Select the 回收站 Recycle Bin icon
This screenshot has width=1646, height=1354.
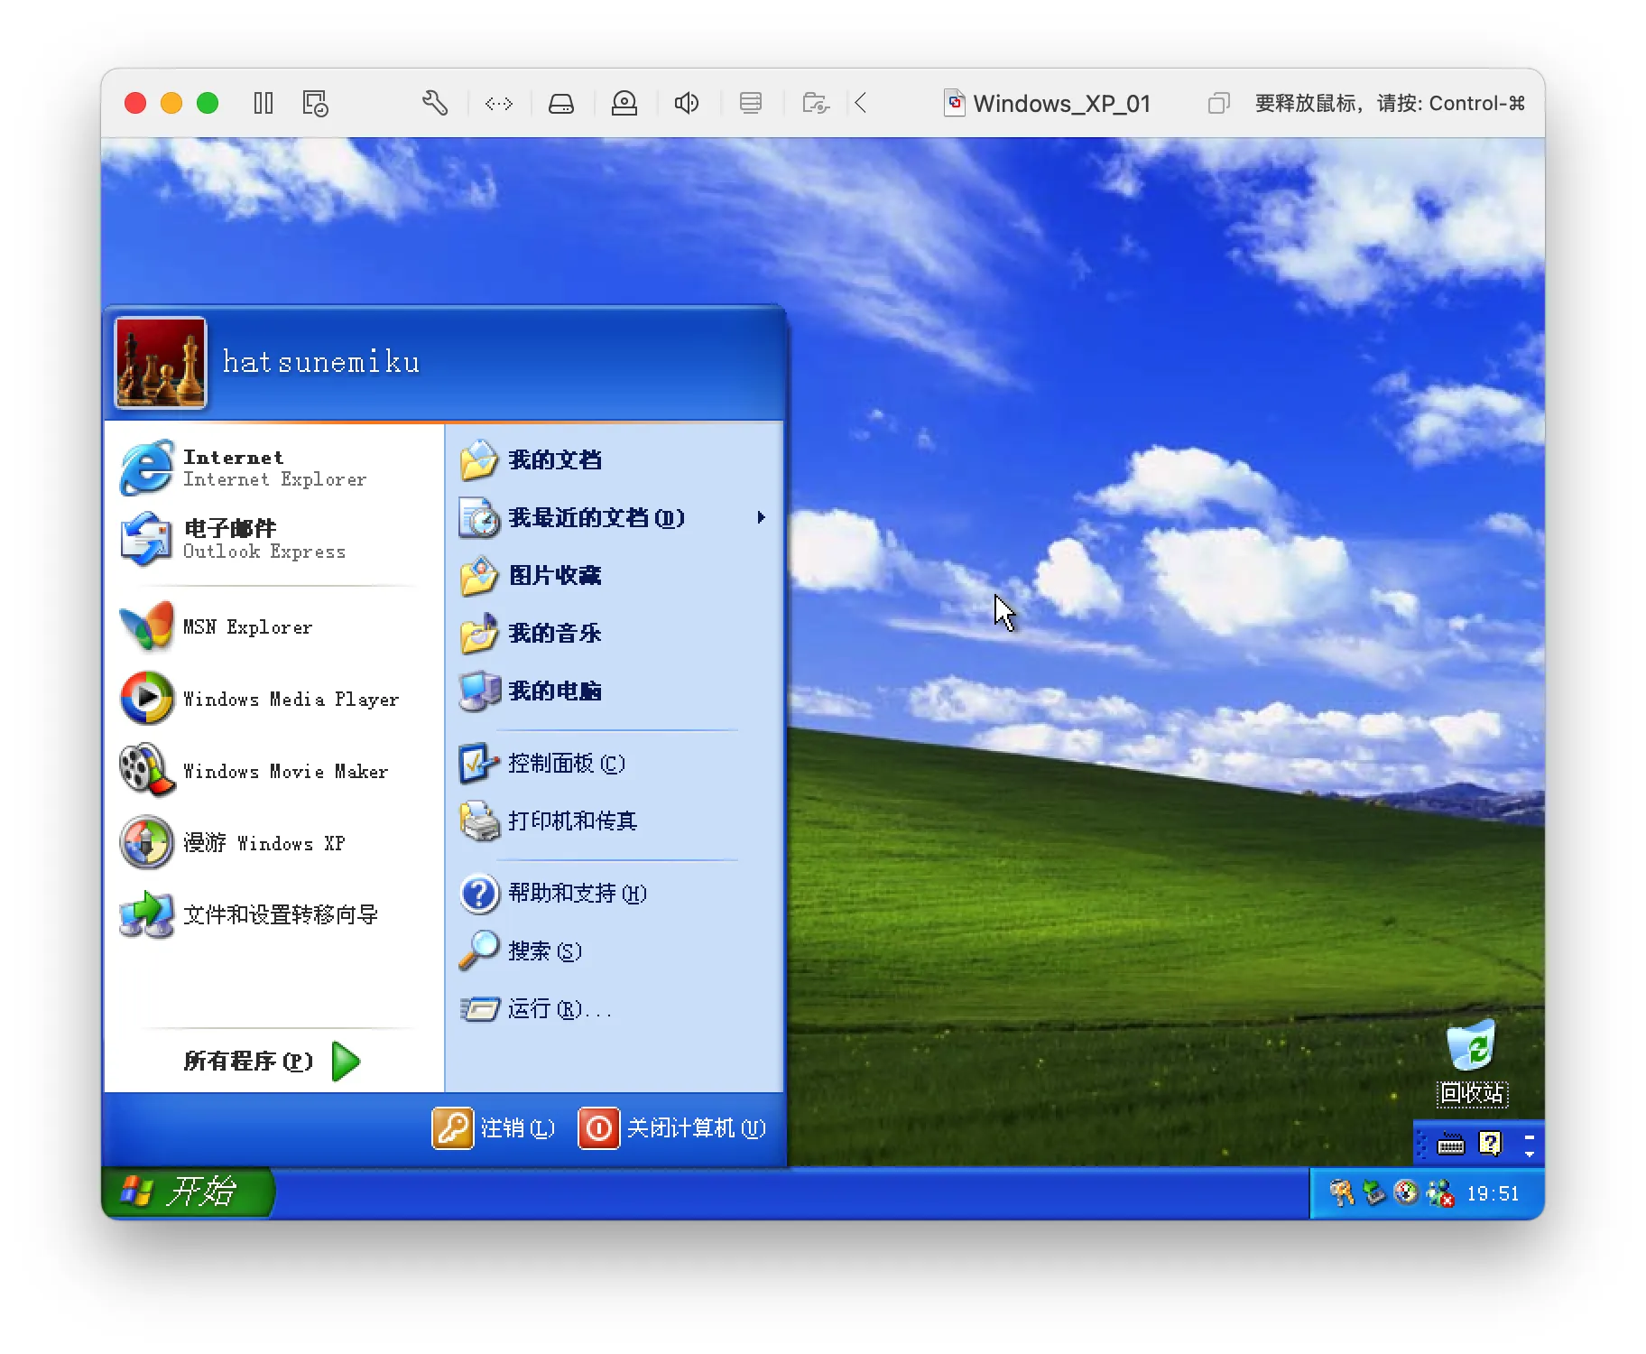[1472, 1062]
